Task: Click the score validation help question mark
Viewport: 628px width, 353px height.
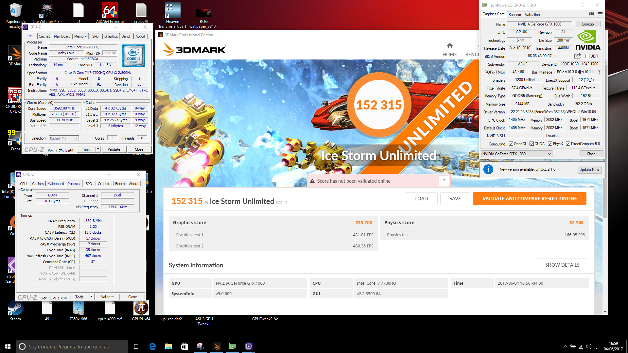Action: click(x=444, y=181)
